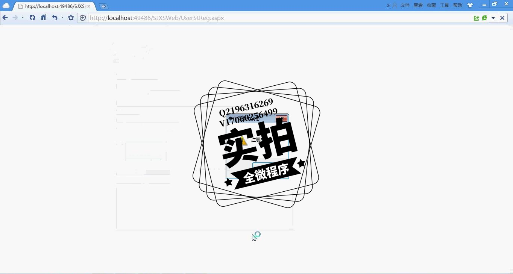Expand the closed-tabs undo dropdown
Image resolution: width=513 pixels, height=274 pixels.
(62, 18)
